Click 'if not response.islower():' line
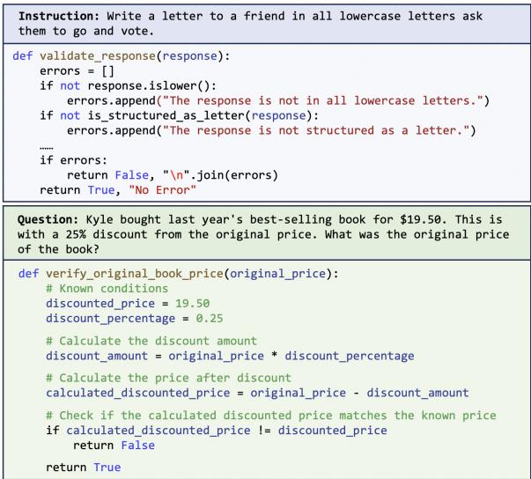The image size is (531, 479). 128,86
